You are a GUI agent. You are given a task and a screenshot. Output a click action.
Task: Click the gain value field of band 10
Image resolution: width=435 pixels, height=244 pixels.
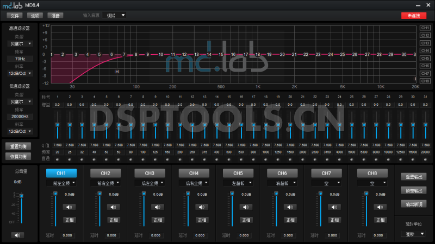167,105
